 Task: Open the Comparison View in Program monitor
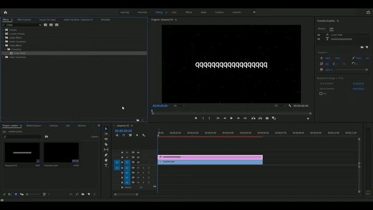point(274,118)
